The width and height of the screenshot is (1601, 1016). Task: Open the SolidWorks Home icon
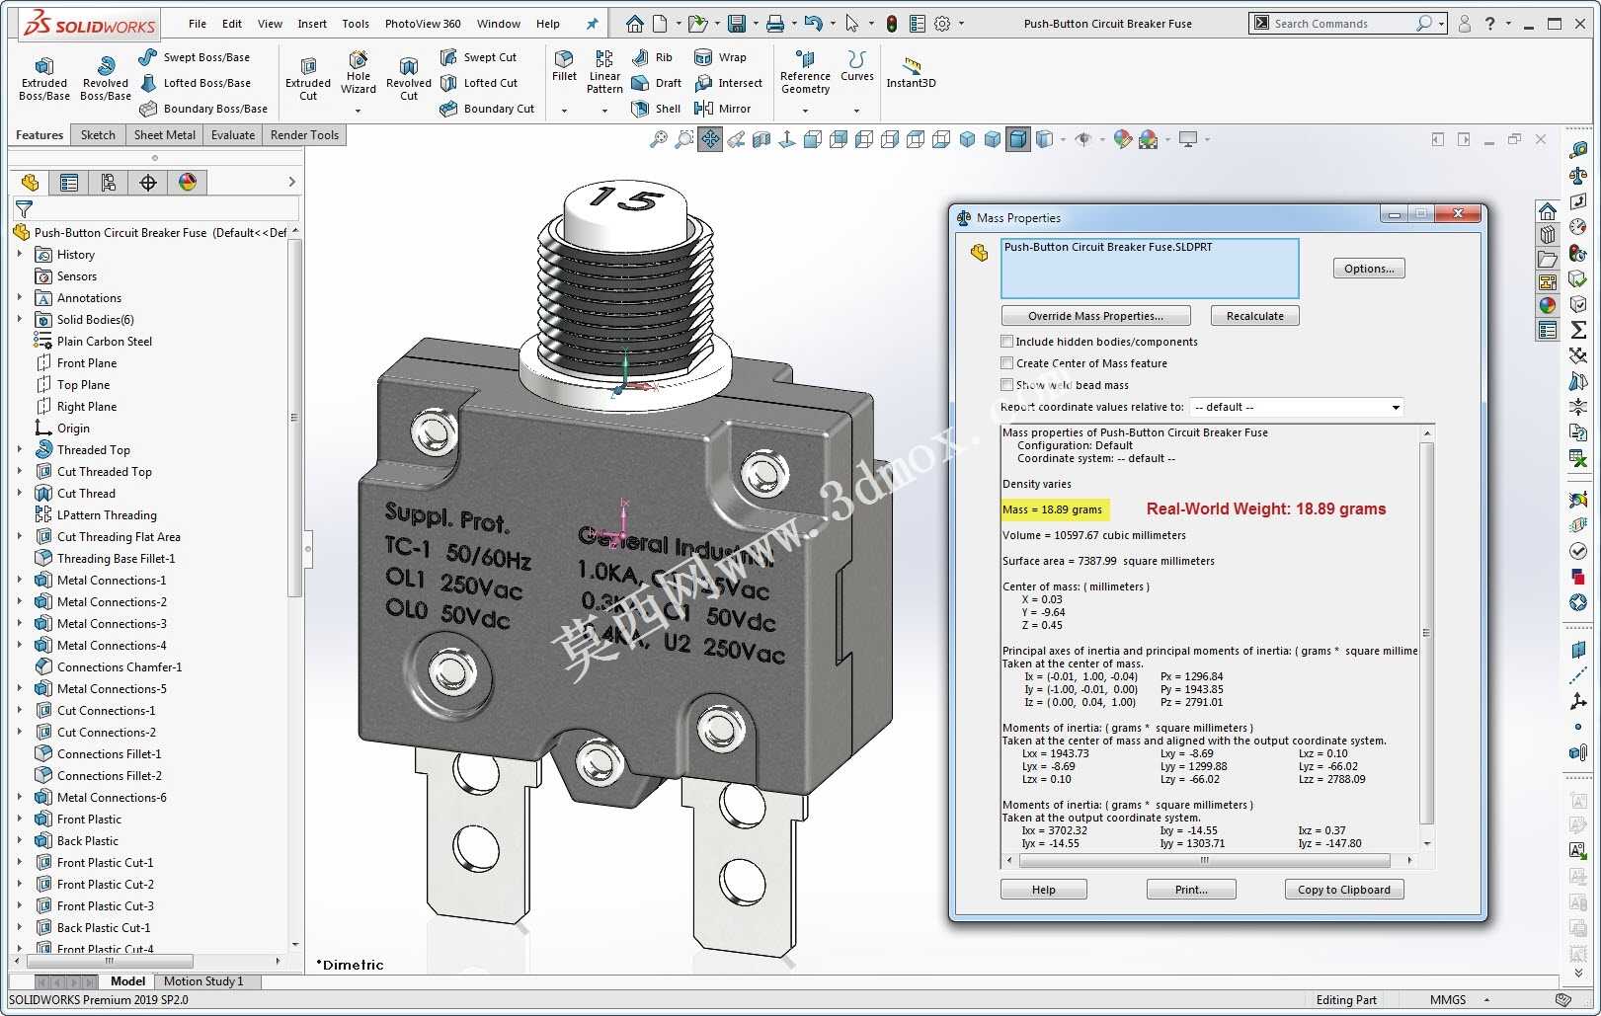(x=635, y=23)
